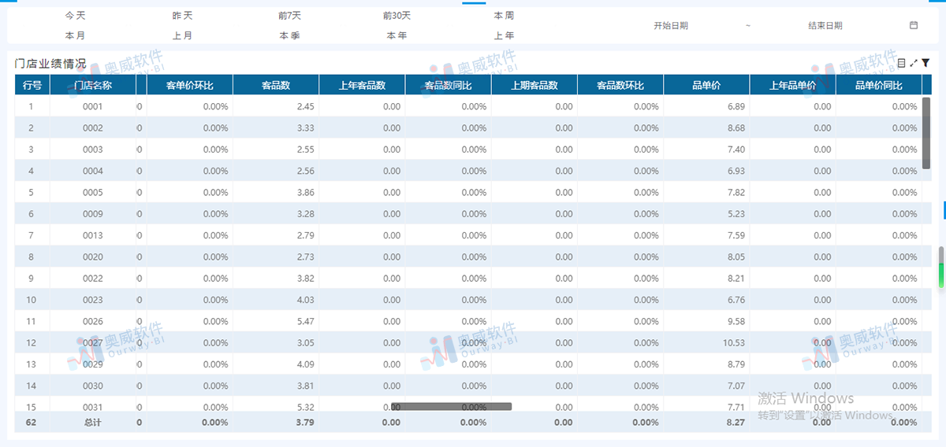Viewport: 946px width, 447px height.
Task: Click the table's horizontal scrollbar thumb
Action: [452, 406]
